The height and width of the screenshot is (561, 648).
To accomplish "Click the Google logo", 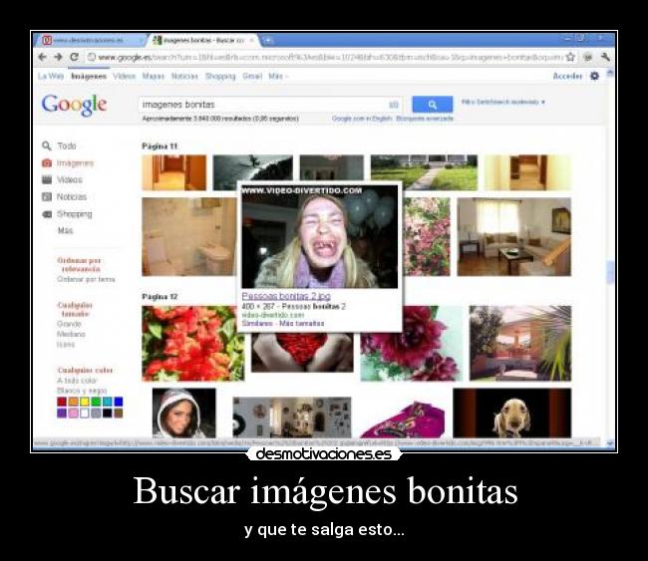I will (x=74, y=105).
